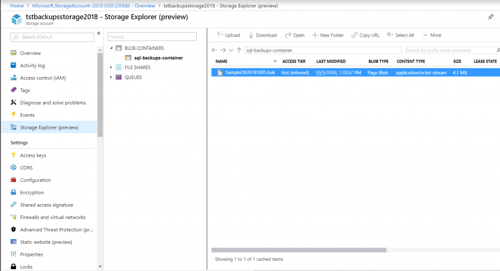Image resolution: width=500 pixels, height=271 pixels.
Task: Click the Encryption lock icon
Action: [x=13, y=192]
